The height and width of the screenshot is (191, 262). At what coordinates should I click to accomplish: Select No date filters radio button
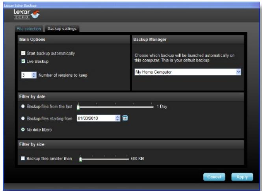click(23, 130)
